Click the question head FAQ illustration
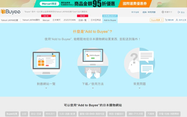 coord(139,63)
